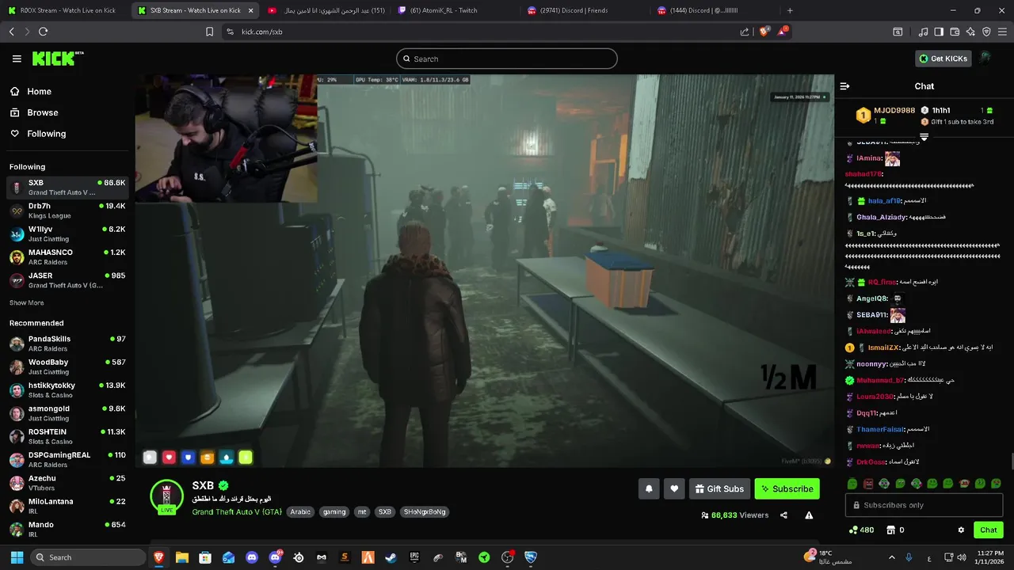Select SXB channel in Following list
This screenshot has height=570, width=1014.
pos(67,188)
